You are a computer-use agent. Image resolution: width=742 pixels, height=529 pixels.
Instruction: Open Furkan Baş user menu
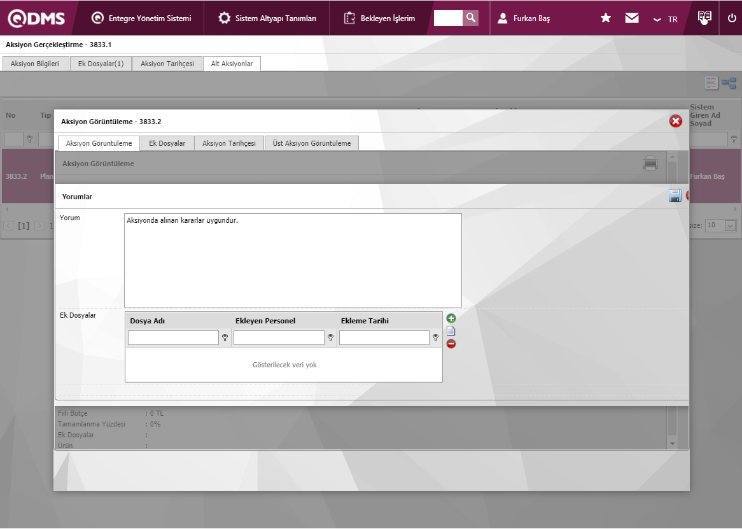point(524,18)
